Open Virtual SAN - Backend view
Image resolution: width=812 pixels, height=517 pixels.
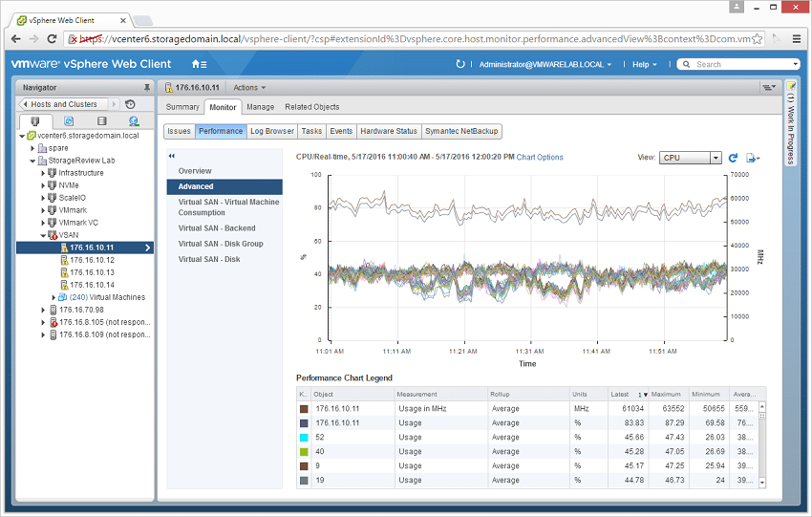[224, 228]
